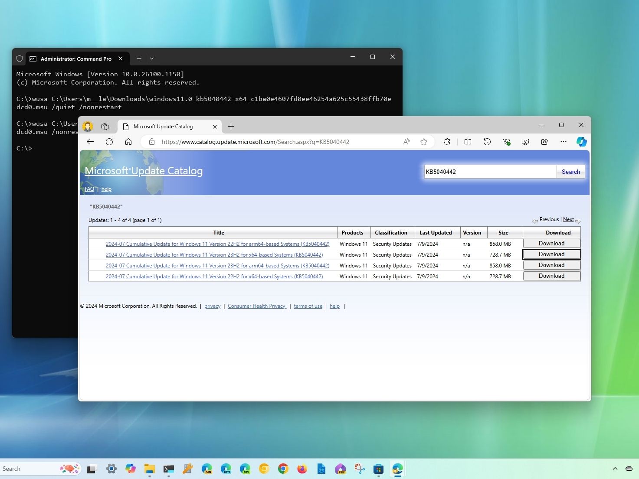Click the taskbar Search box
Image resolution: width=639 pixels, height=479 pixels.
(x=41, y=469)
